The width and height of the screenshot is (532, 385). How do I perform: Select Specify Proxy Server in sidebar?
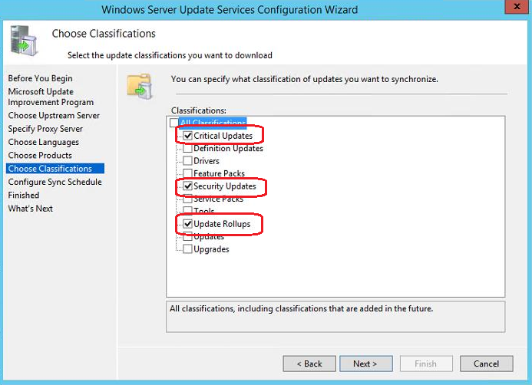[x=45, y=129]
